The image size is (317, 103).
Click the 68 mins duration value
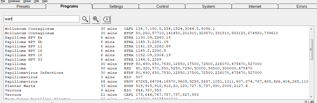(x=109, y=82)
